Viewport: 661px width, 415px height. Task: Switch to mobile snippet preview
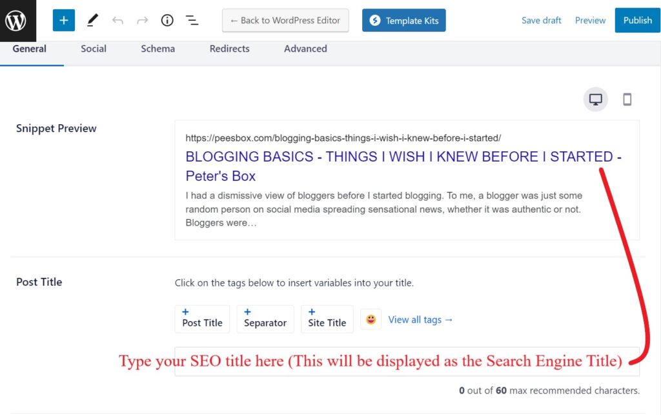(627, 100)
